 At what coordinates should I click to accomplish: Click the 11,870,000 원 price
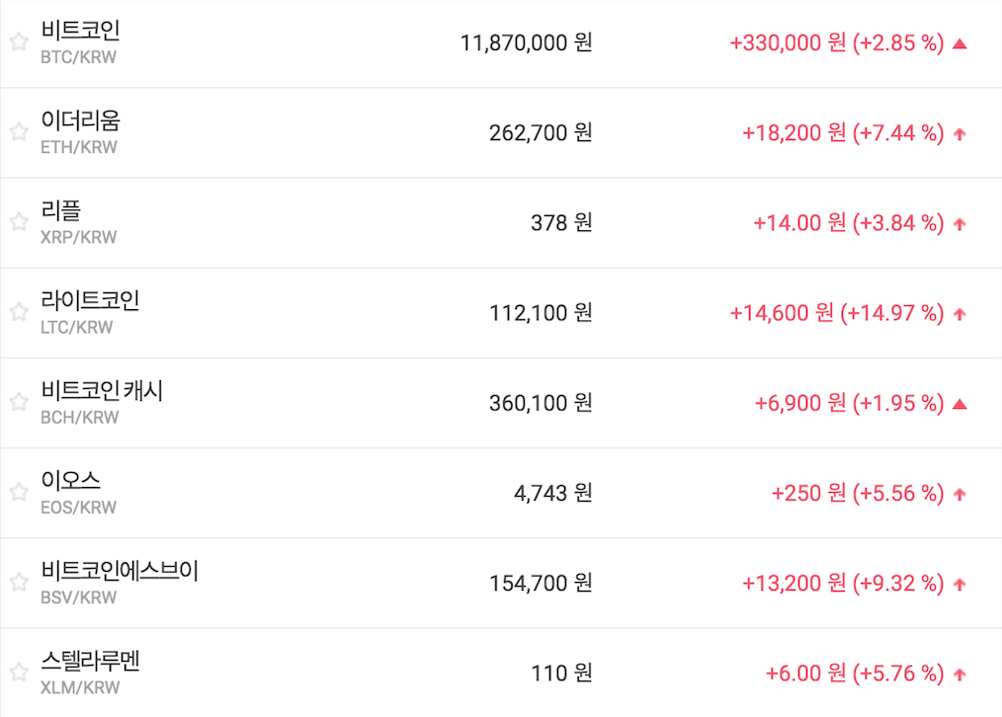(x=526, y=43)
